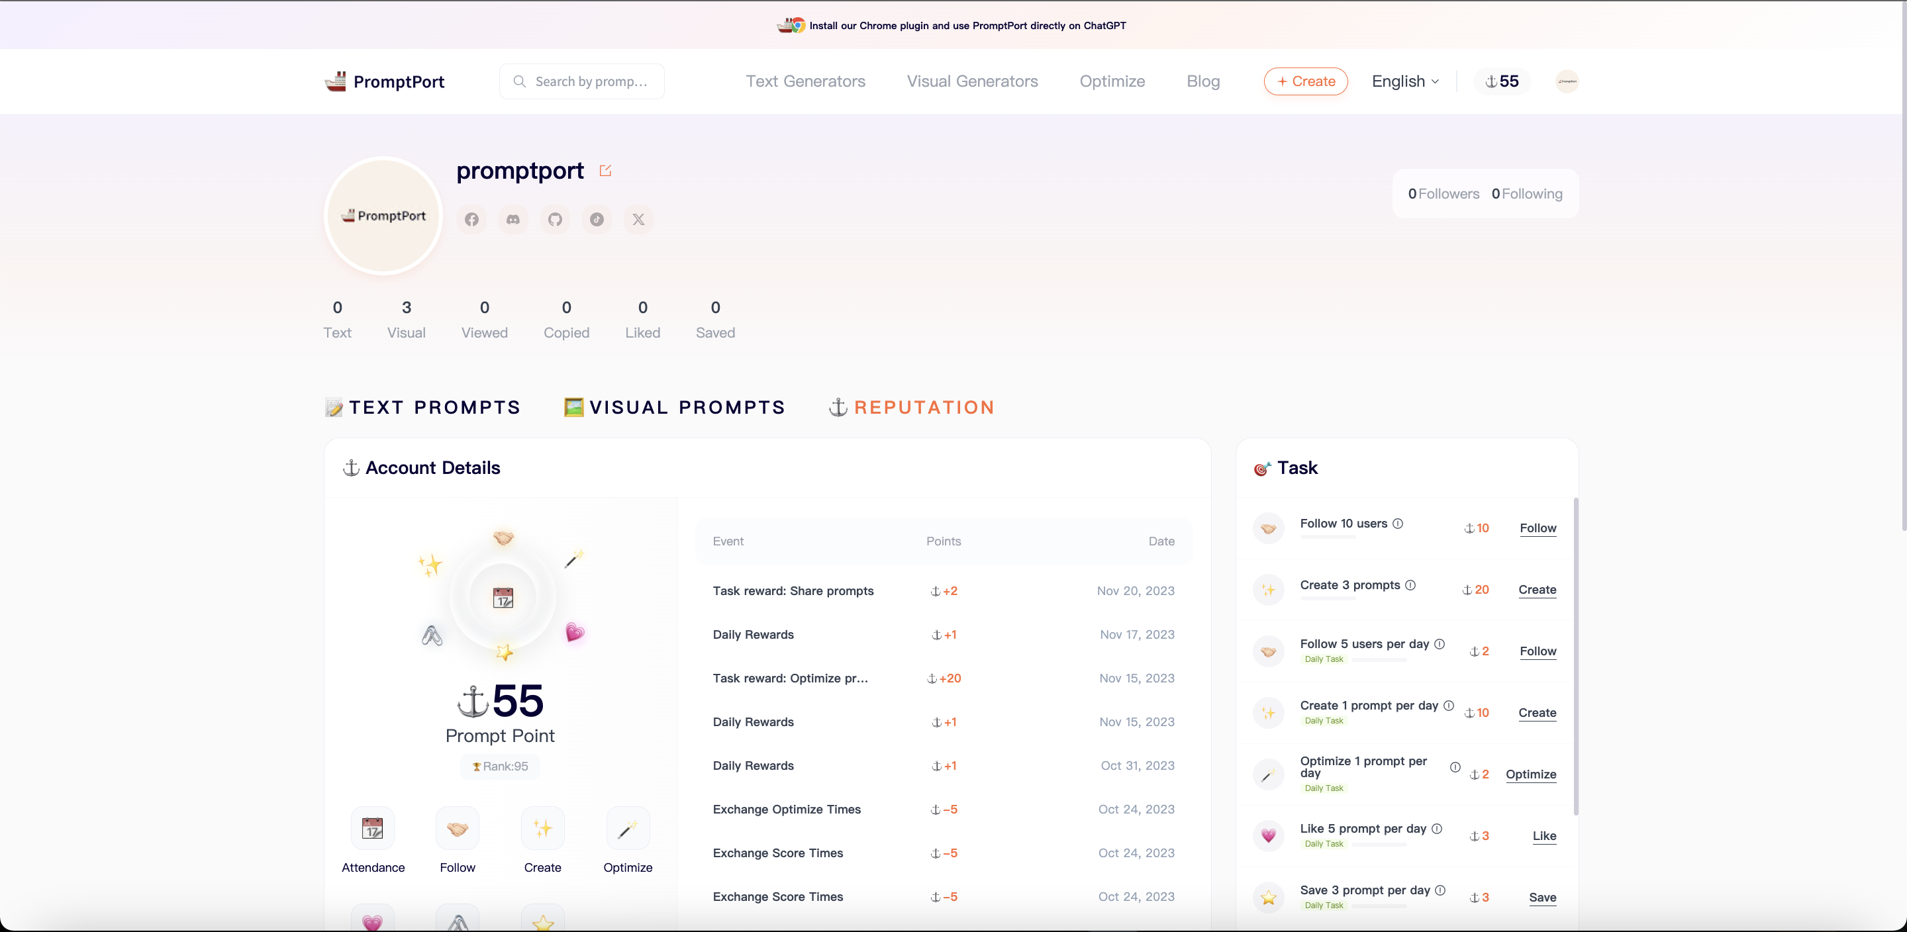Switch to the Visual Prompts tab
This screenshot has height=932, width=1907.
[675, 407]
